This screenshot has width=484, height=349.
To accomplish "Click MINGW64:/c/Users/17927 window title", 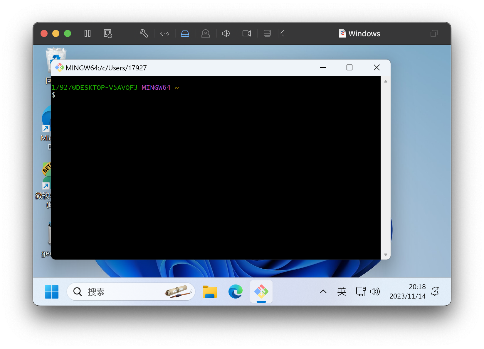I will coord(106,68).
